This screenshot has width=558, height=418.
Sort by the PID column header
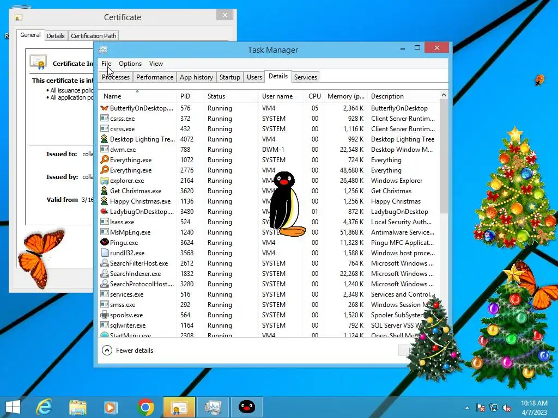(x=190, y=96)
